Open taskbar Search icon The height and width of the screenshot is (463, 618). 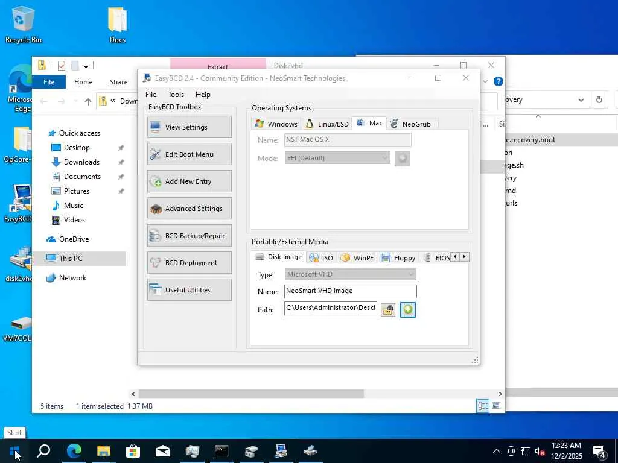pos(43,451)
